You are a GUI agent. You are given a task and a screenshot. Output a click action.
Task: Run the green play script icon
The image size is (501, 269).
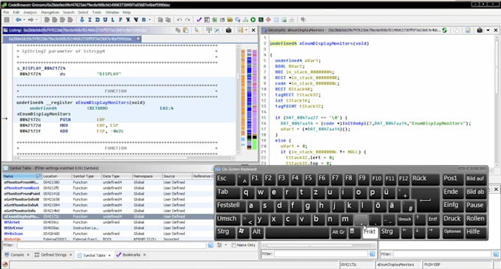coord(253,20)
